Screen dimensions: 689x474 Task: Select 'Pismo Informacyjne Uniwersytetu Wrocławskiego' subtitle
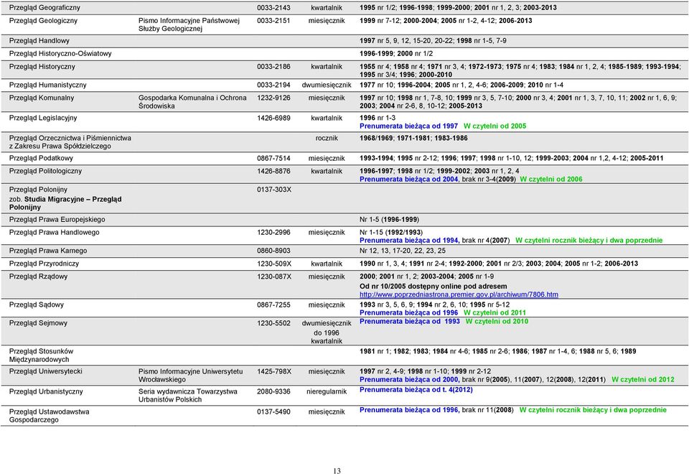[190, 376]
